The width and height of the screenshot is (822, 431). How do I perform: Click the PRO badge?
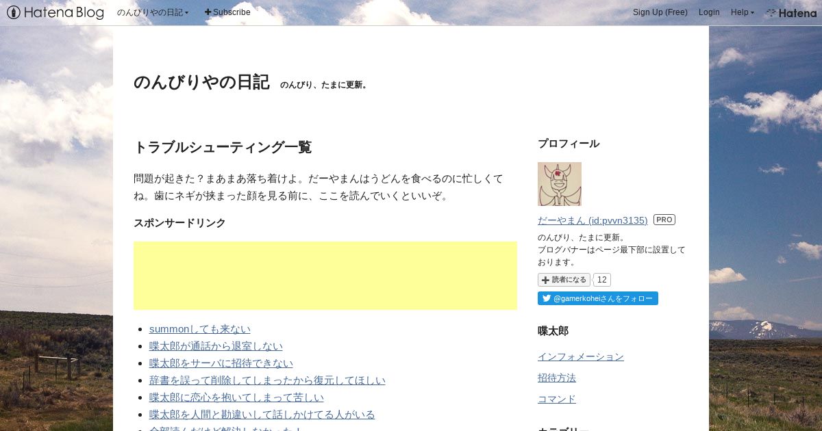click(x=664, y=220)
